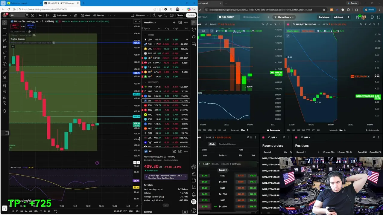Image resolution: width=383 pixels, height=215 pixels.
Task: Open the Indicators dialog
Action: tap(60, 15)
